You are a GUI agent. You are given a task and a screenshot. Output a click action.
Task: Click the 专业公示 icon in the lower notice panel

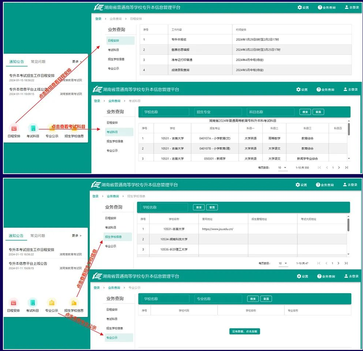[52, 303]
